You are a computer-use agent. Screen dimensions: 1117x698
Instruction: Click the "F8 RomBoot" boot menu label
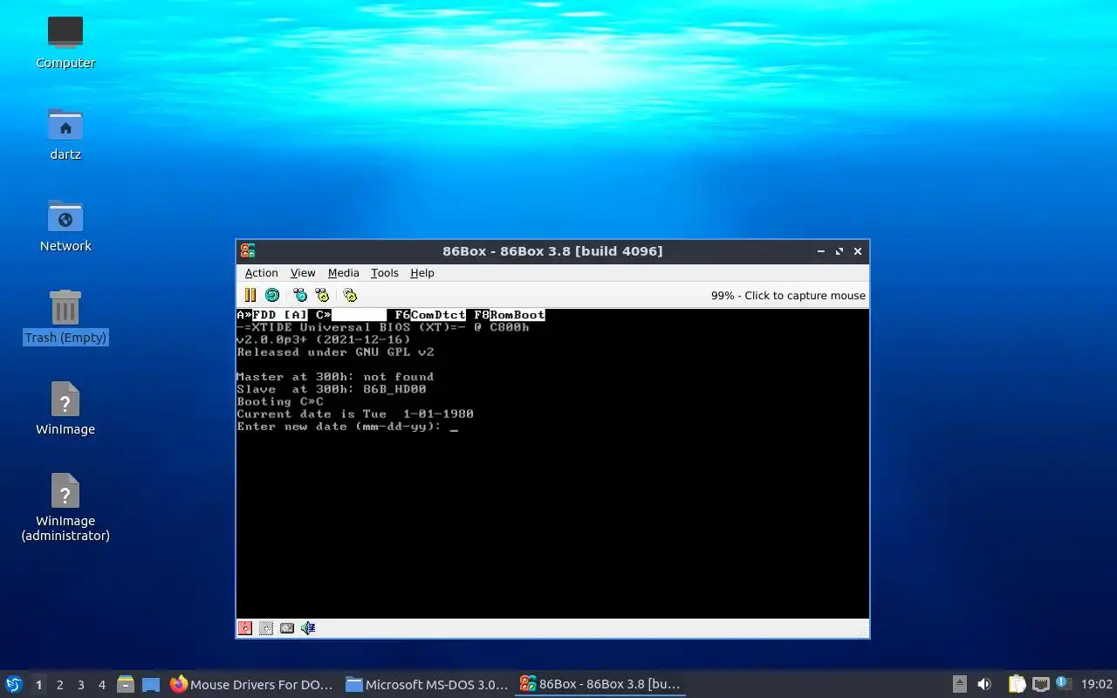[510, 315]
